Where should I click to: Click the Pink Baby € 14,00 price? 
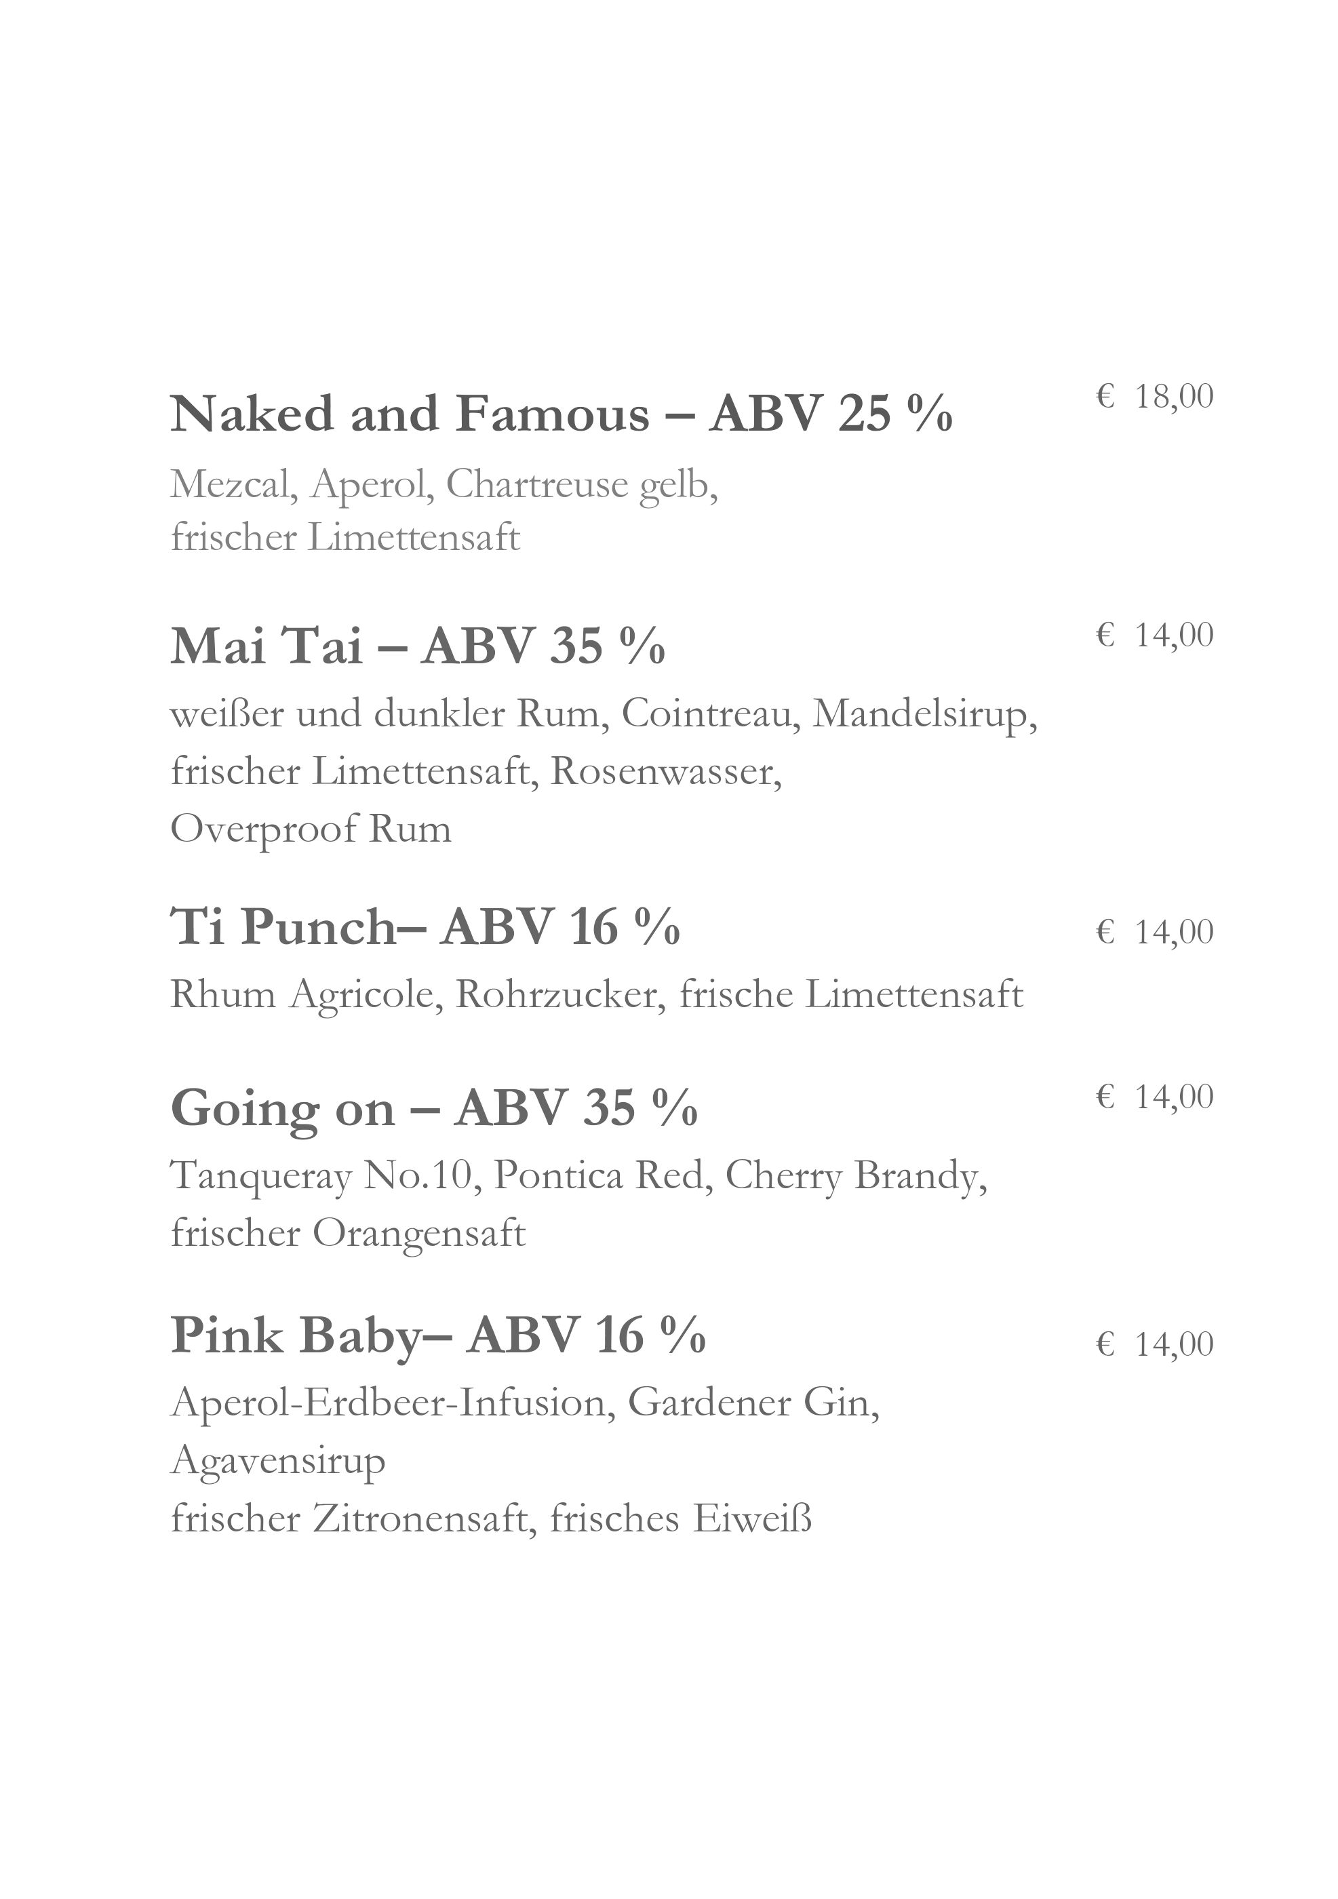tap(1154, 1344)
